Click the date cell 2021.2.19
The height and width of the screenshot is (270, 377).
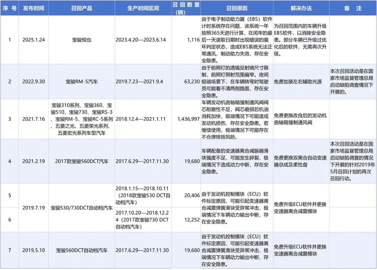click(x=34, y=161)
